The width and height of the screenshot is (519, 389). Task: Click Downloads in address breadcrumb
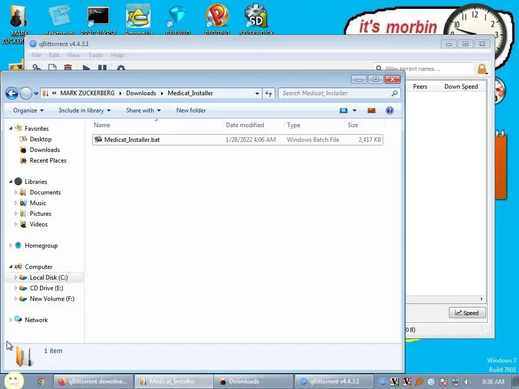(141, 93)
